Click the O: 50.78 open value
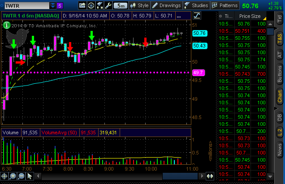The height and width of the screenshot is (184, 285). coord(120,16)
